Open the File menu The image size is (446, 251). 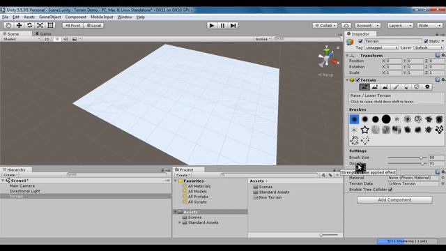5,17
